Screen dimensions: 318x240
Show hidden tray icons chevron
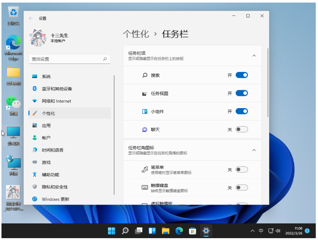pos(253,231)
